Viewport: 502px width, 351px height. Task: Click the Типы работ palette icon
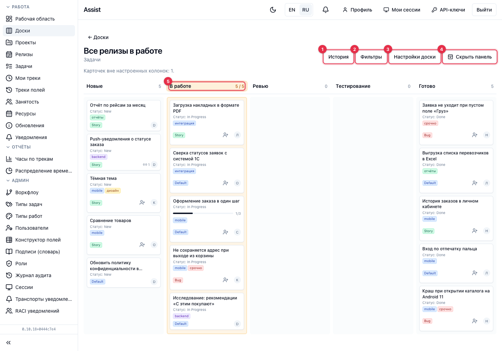coord(9,216)
